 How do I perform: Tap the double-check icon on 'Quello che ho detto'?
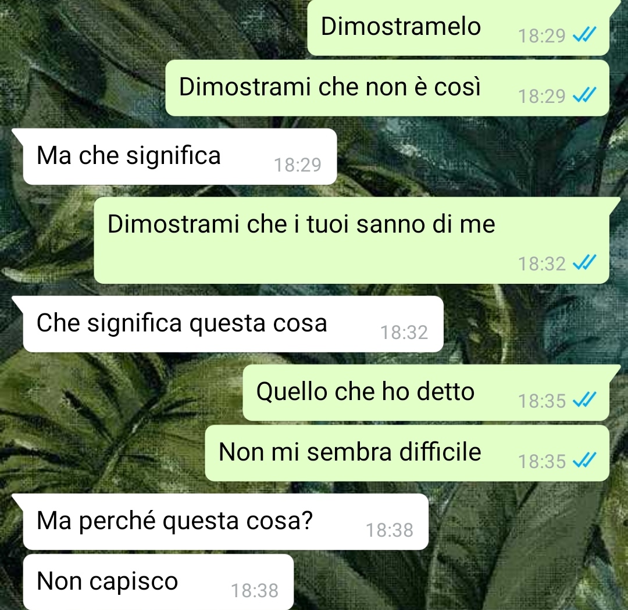pos(584,399)
